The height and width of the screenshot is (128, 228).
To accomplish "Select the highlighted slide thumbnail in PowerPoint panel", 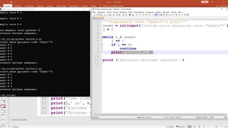I will tap(3, 106).
